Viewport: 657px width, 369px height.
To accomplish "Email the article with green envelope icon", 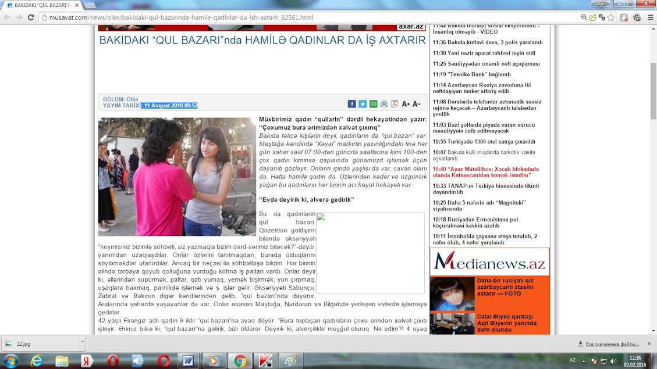I will pos(373,104).
